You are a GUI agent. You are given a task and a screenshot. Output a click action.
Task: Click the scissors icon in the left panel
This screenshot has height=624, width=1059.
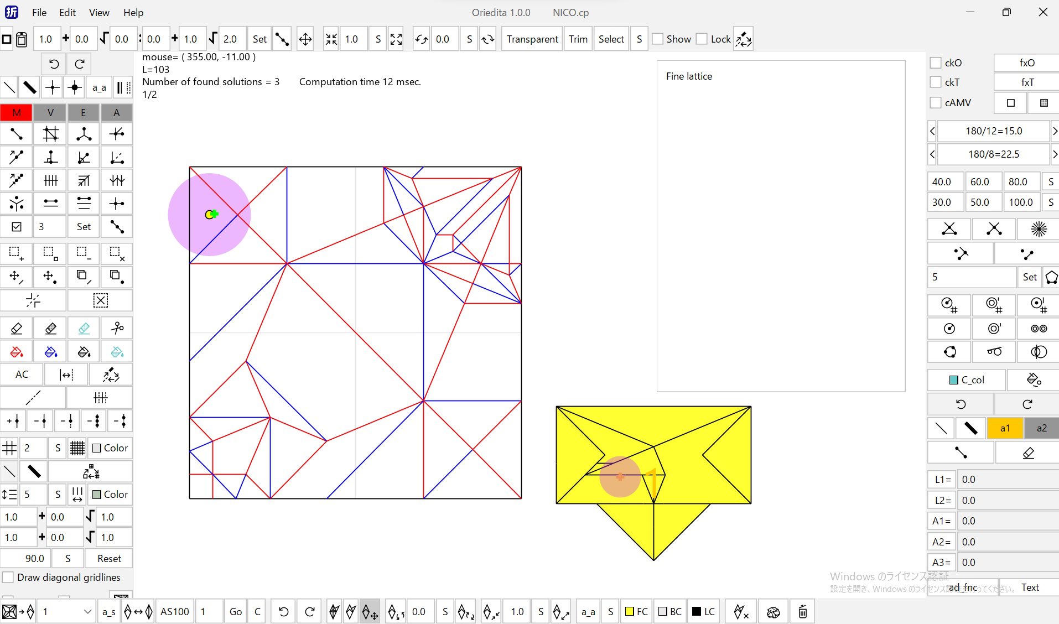point(117,328)
